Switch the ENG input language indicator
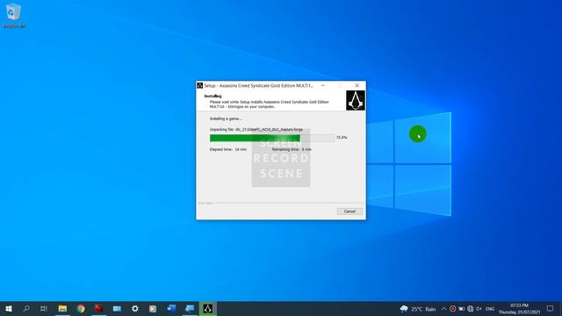Screen dimensions: 562x316 [490, 309]
